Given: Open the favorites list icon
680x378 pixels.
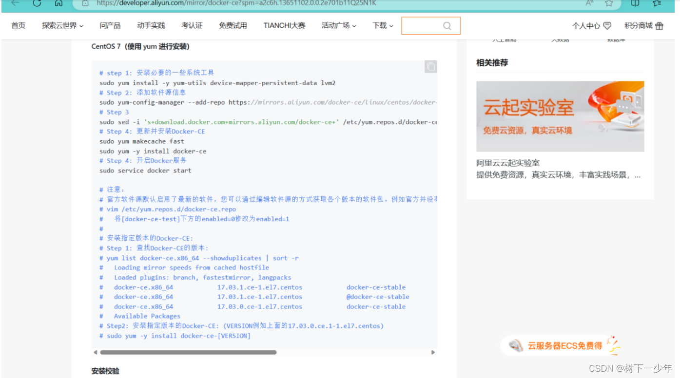Looking at the screenshot, I should pos(657,3).
